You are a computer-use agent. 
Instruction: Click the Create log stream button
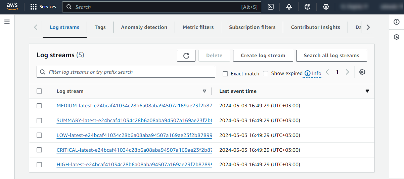tap(263, 56)
